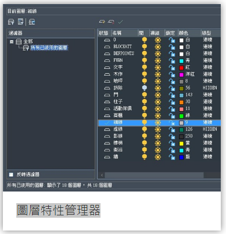The image size is (226, 234).
Task: Turn off the FURN layer bulb
Action: click(x=145, y=61)
